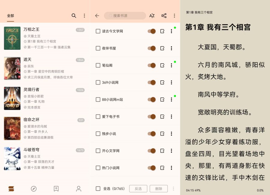Viewport: 270px width, 195px height.
Task: Open the Discover compass tab
Action: (34, 189)
